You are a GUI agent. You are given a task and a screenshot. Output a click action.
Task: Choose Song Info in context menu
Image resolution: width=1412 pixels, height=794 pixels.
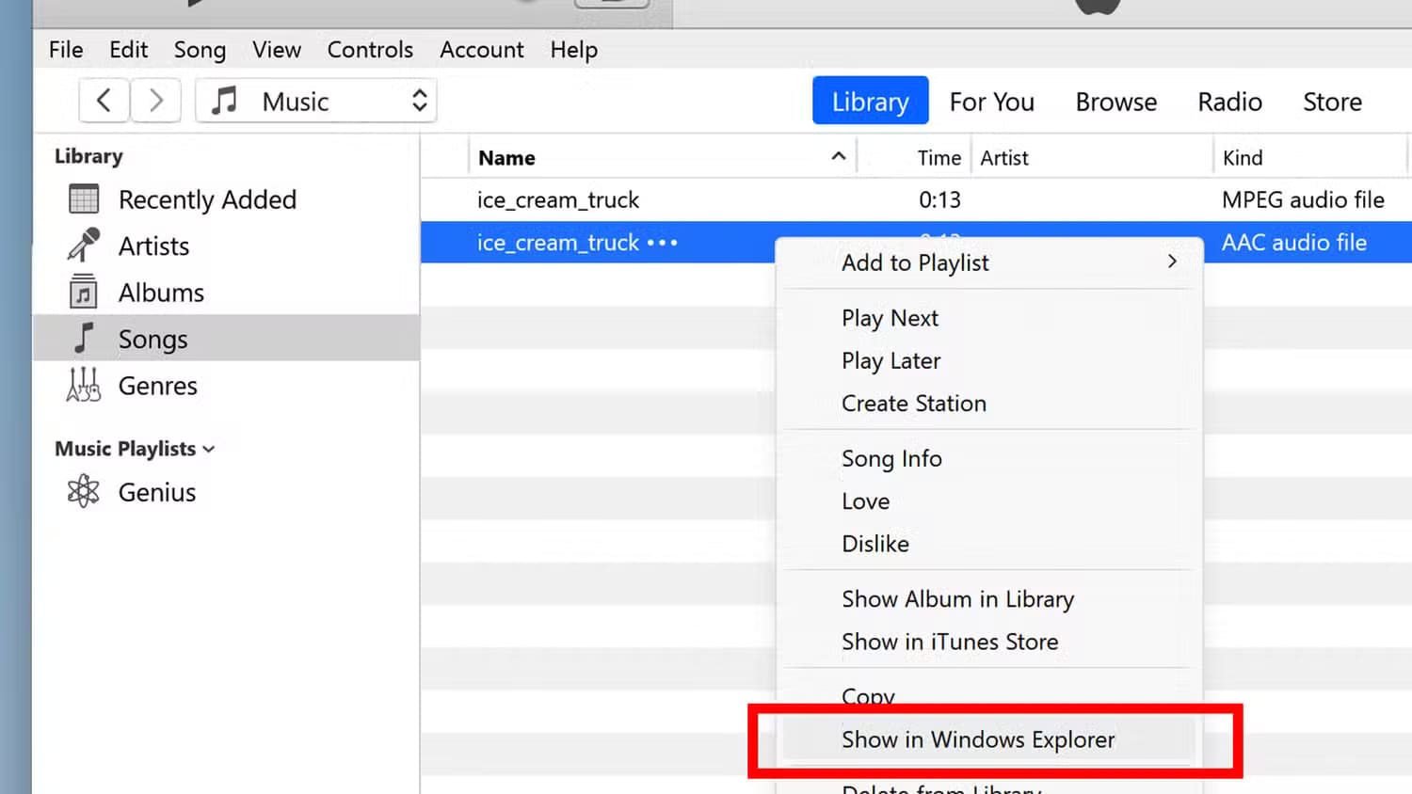tap(988, 458)
